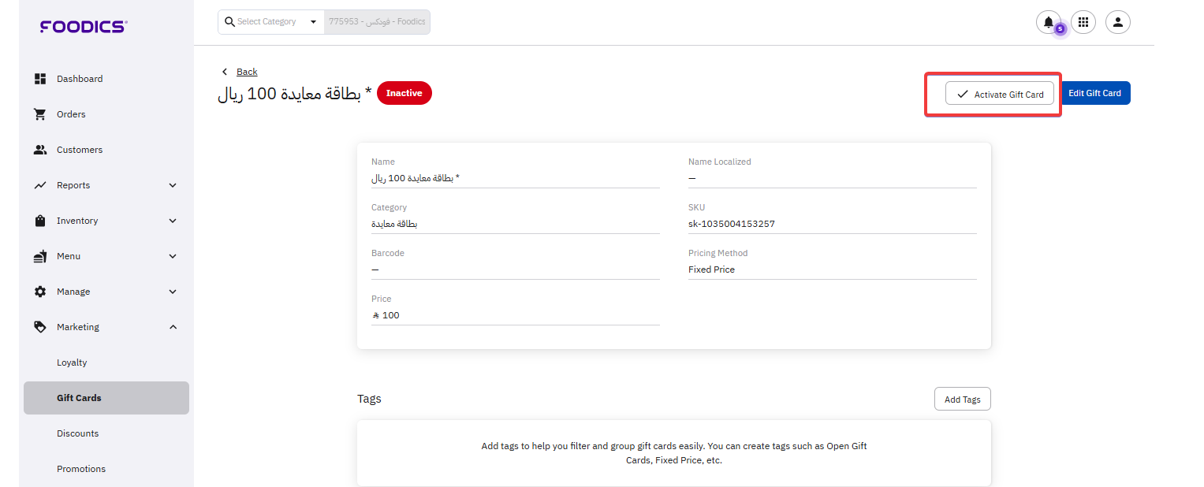Click the notifications bell icon
Screen dimensions: 1204x487
tap(1048, 22)
